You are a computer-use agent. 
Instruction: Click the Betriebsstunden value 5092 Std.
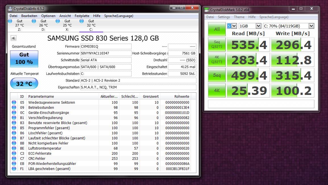pos(182,74)
